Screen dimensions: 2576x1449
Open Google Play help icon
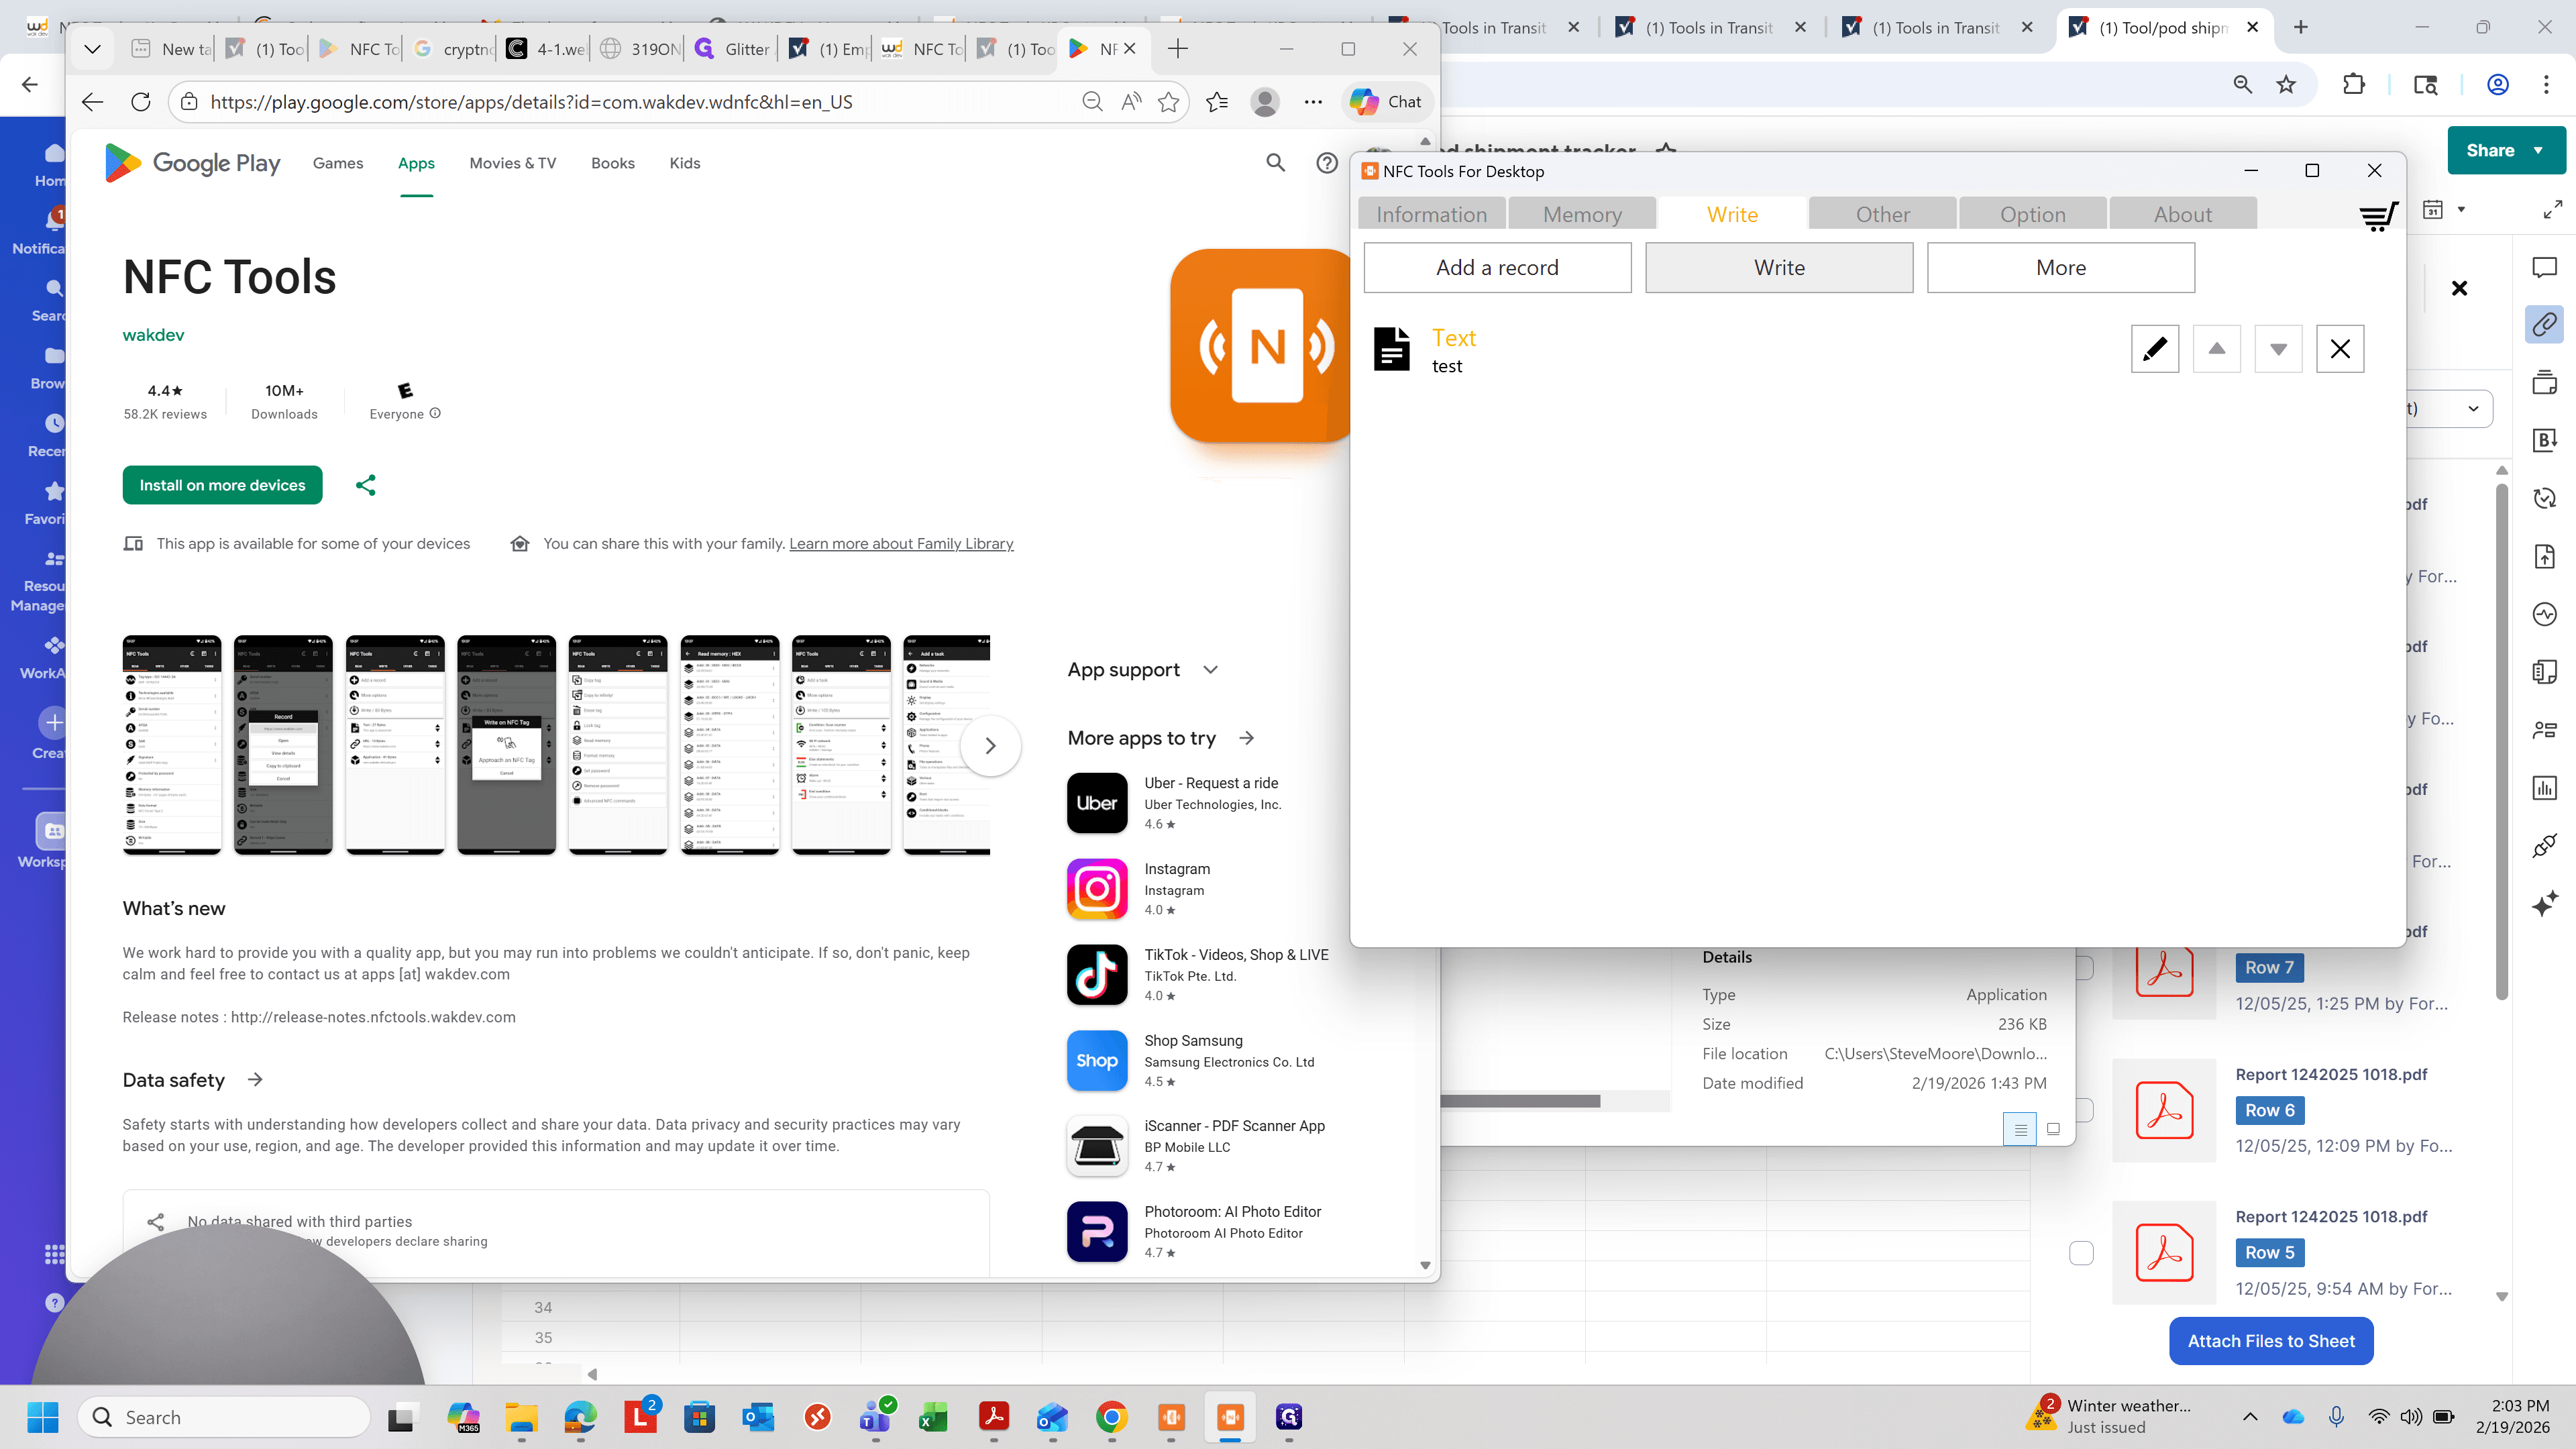[x=1327, y=162]
